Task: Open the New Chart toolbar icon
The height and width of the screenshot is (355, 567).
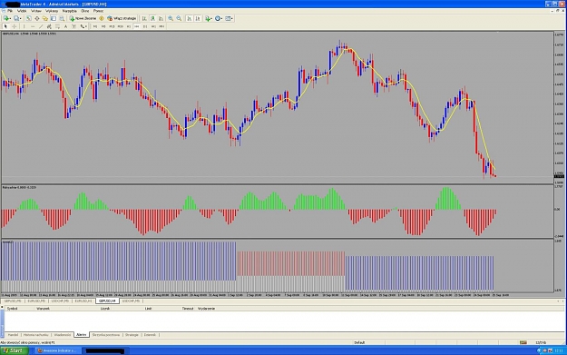Action: [x=7, y=18]
